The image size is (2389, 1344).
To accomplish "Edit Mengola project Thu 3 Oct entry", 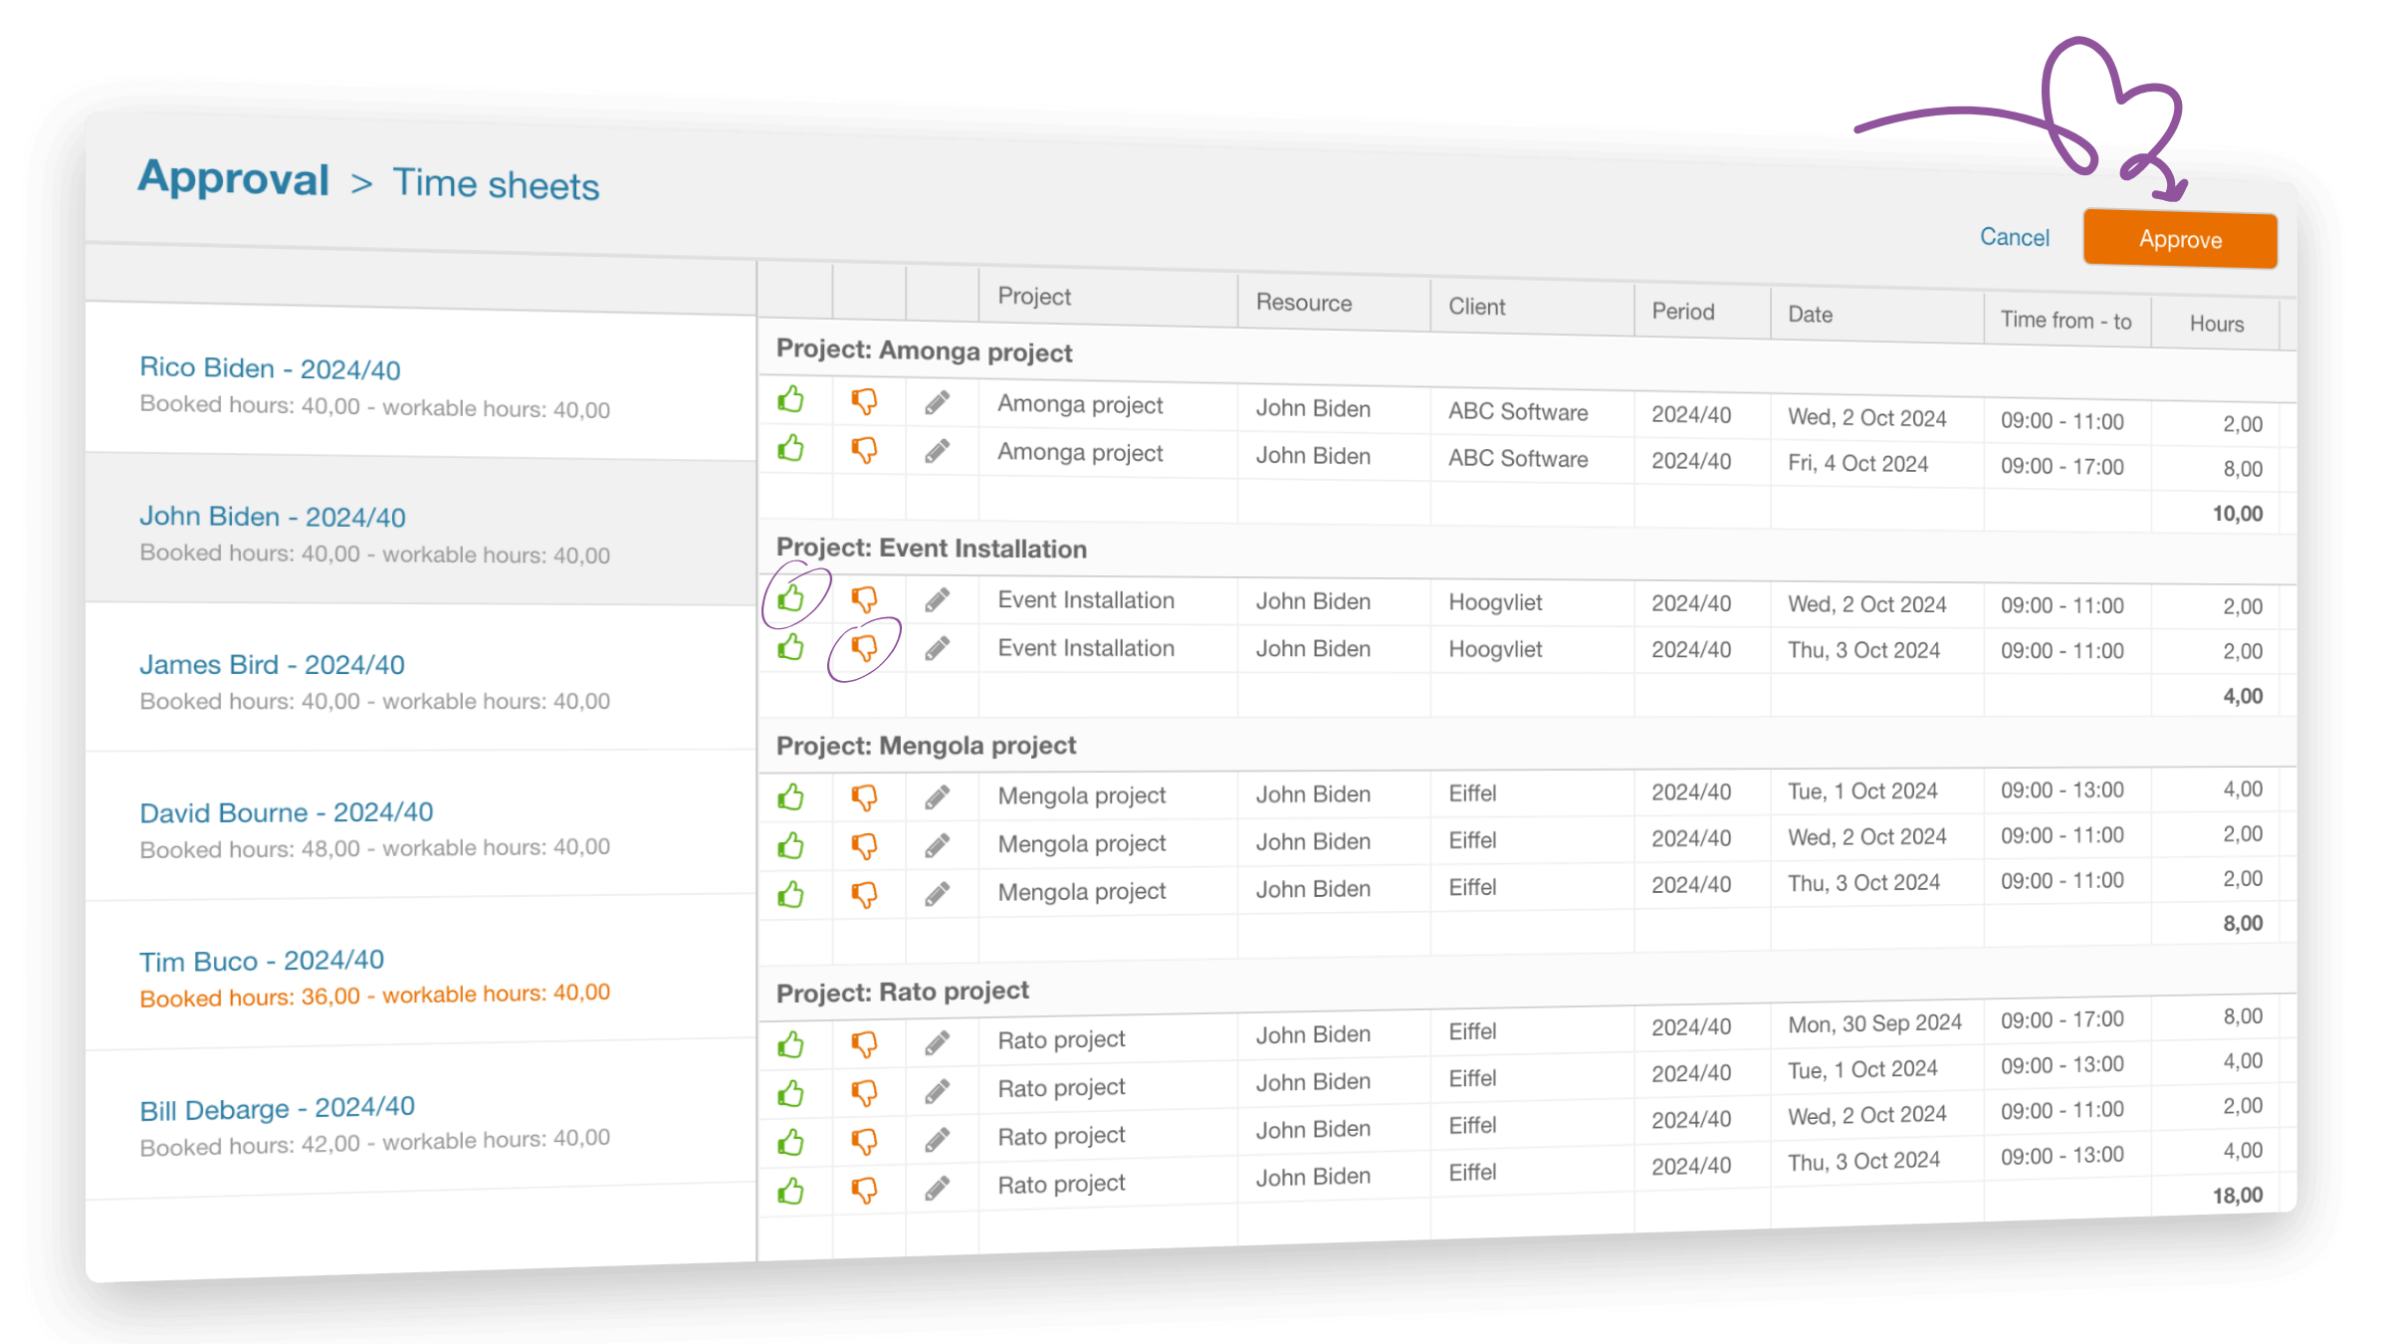I will click(937, 894).
